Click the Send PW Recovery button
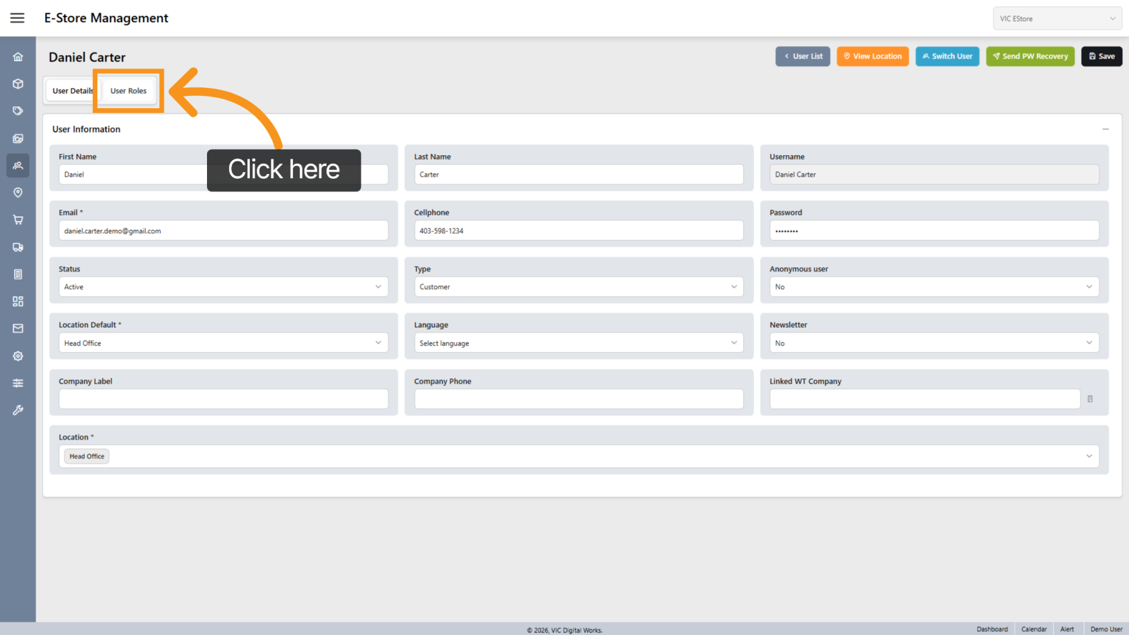Viewport: 1129px width, 635px height. coord(1030,56)
